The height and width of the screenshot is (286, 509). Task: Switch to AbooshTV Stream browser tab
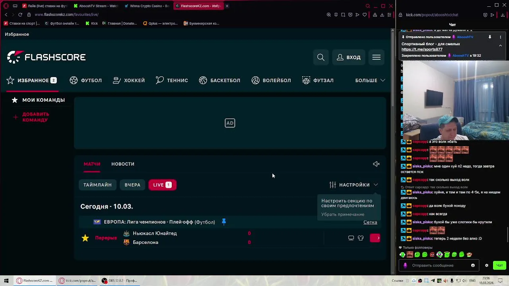point(96,6)
